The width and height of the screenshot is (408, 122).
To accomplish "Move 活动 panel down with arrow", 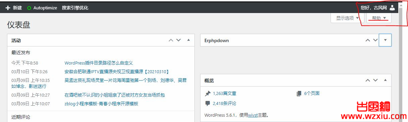I will click(178, 40).
